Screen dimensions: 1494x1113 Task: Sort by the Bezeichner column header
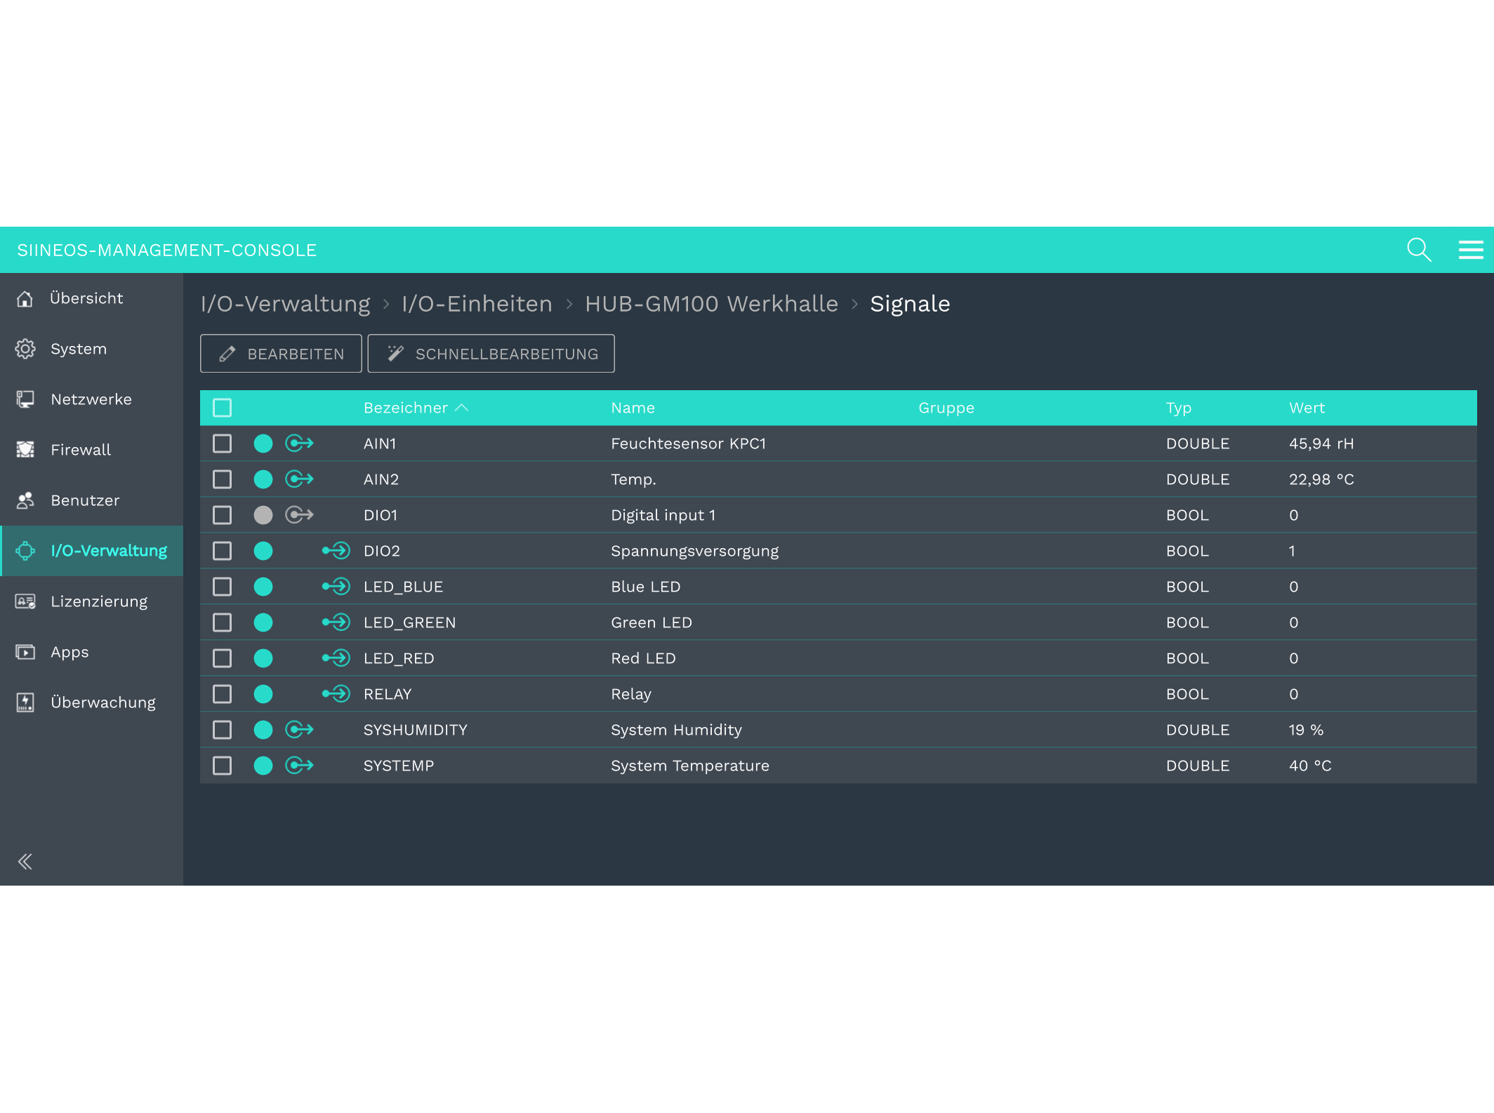[x=416, y=408]
